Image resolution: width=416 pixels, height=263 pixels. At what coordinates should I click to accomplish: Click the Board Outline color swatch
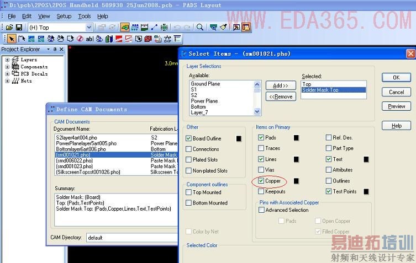[239, 138]
